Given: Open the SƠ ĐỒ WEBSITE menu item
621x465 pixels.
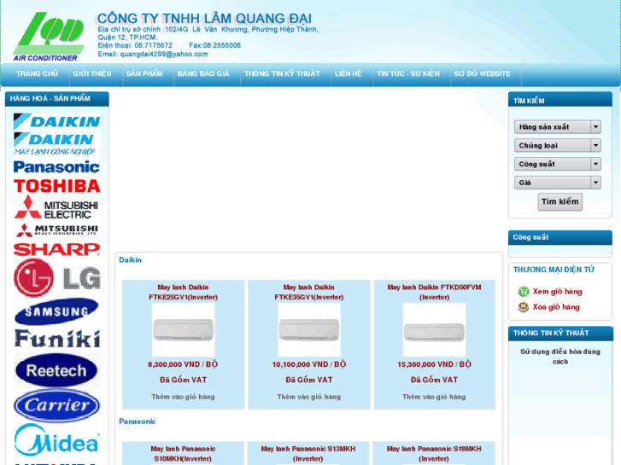Looking at the screenshot, I should [x=482, y=73].
